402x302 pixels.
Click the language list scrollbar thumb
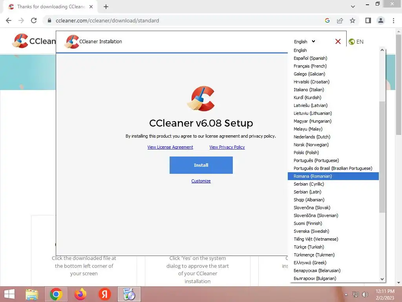382,157
